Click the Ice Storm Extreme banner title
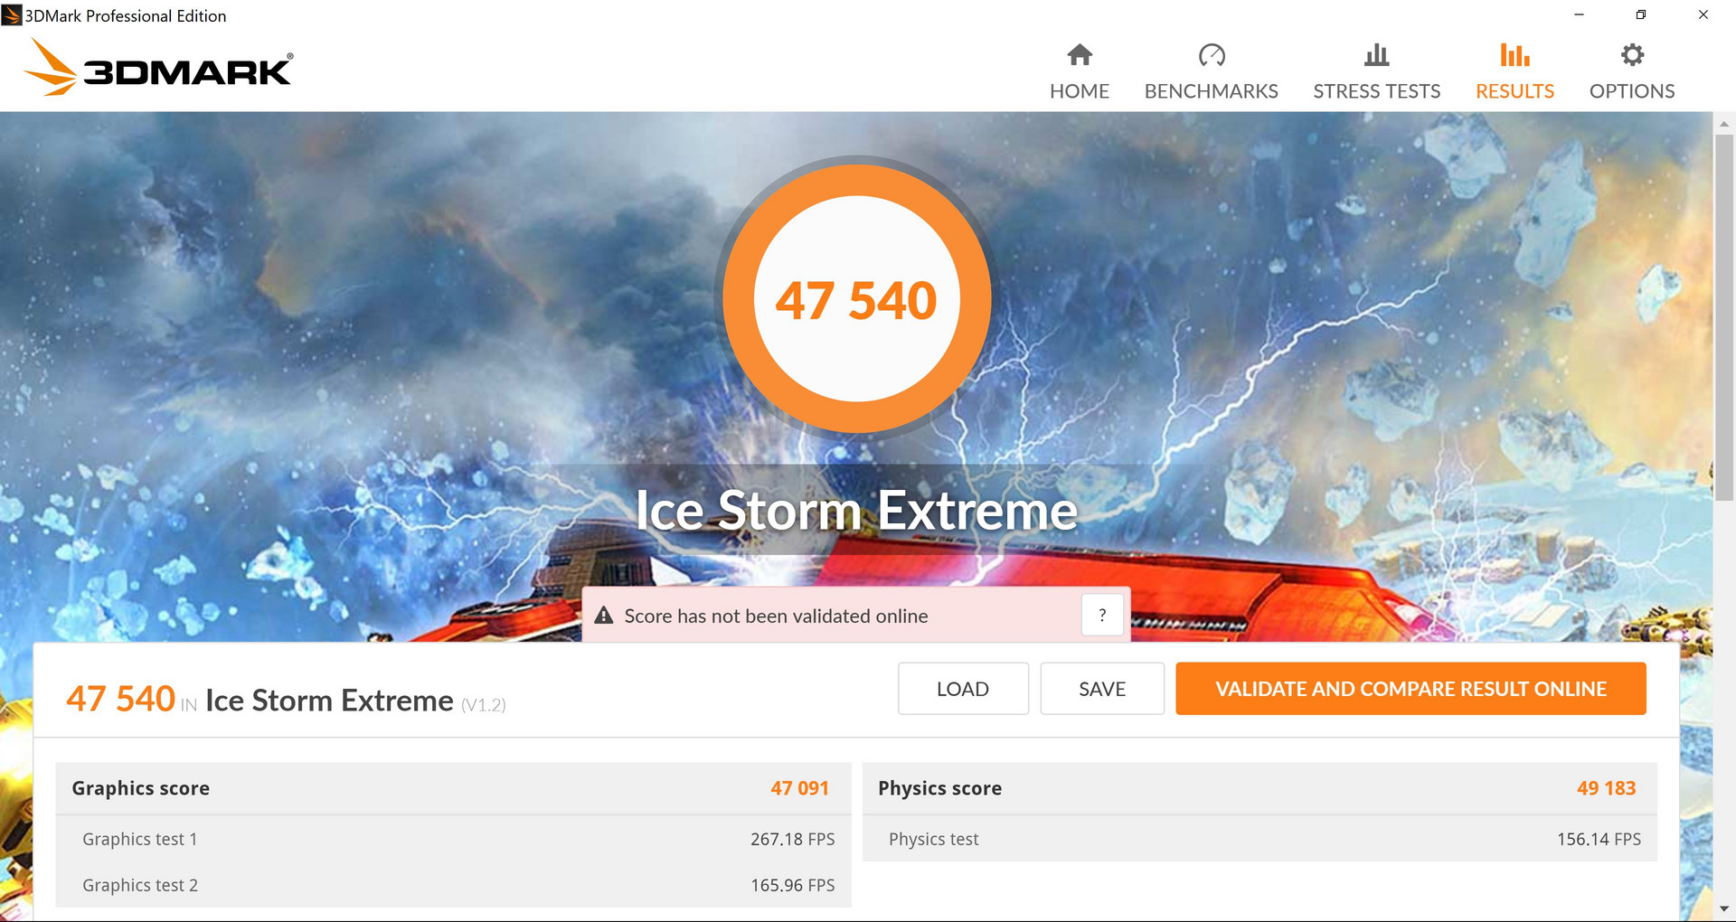 (856, 510)
